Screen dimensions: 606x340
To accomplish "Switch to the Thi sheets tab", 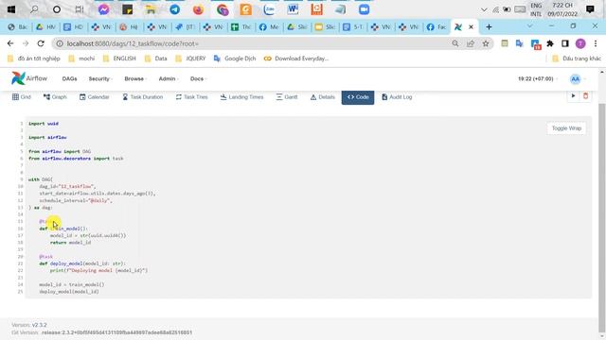I will pyautogui.click(x=241, y=27).
